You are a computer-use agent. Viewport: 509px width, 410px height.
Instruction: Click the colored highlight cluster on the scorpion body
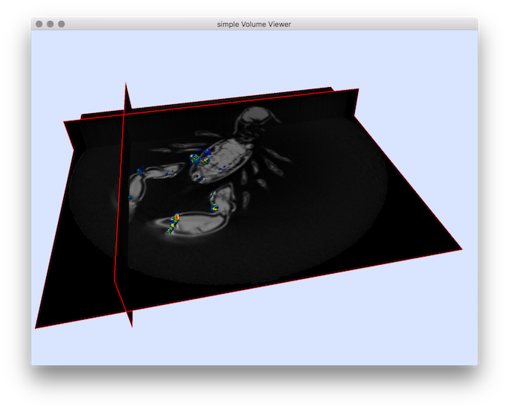(x=199, y=158)
